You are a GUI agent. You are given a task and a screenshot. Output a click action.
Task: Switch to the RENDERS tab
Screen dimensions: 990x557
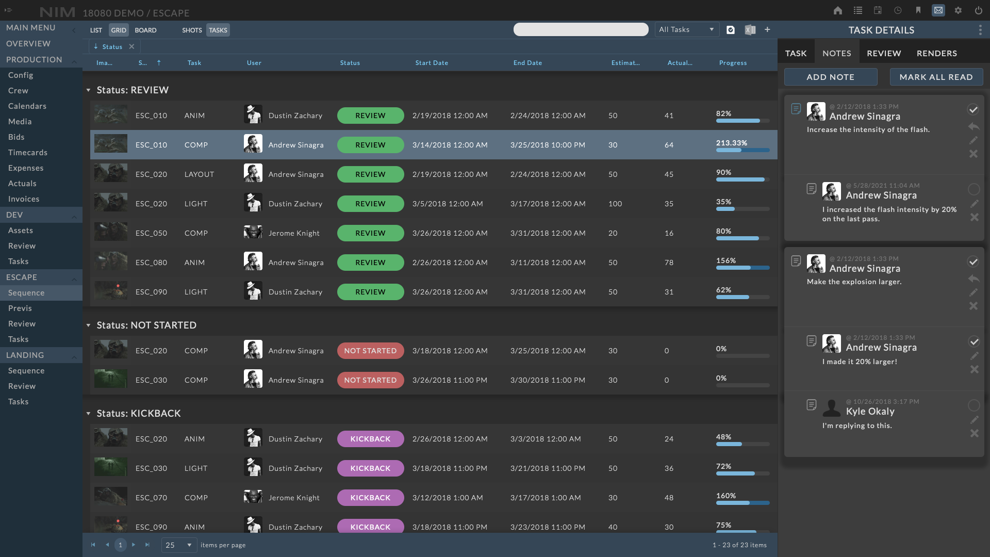pos(936,53)
